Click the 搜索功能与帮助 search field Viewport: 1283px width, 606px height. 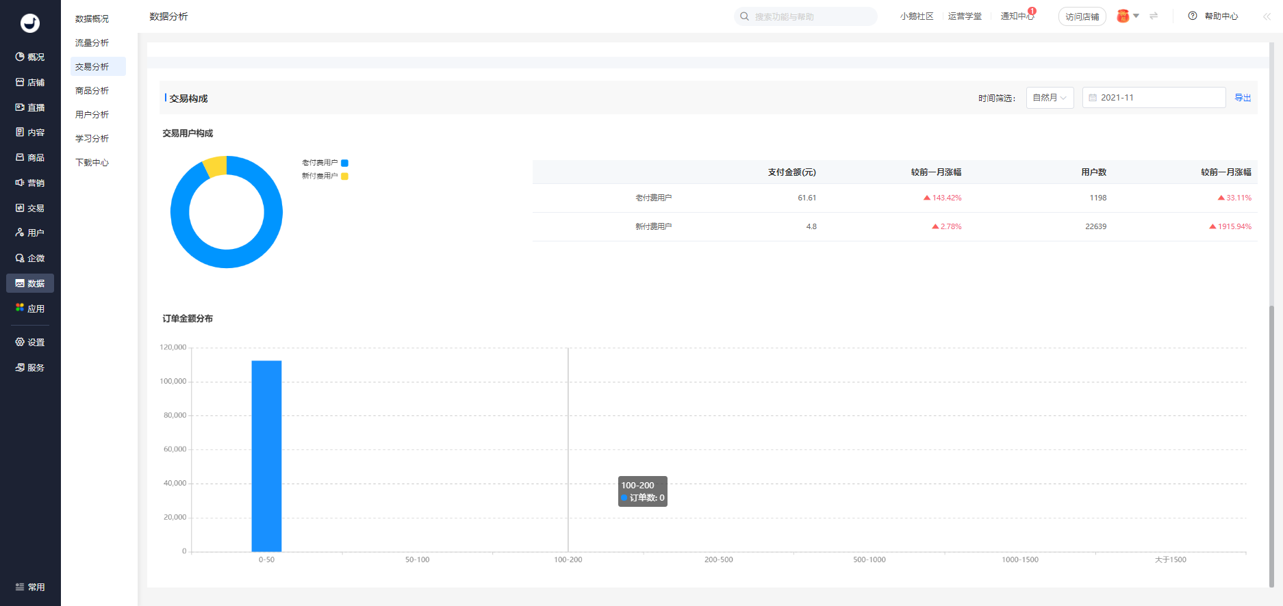[808, 16]
